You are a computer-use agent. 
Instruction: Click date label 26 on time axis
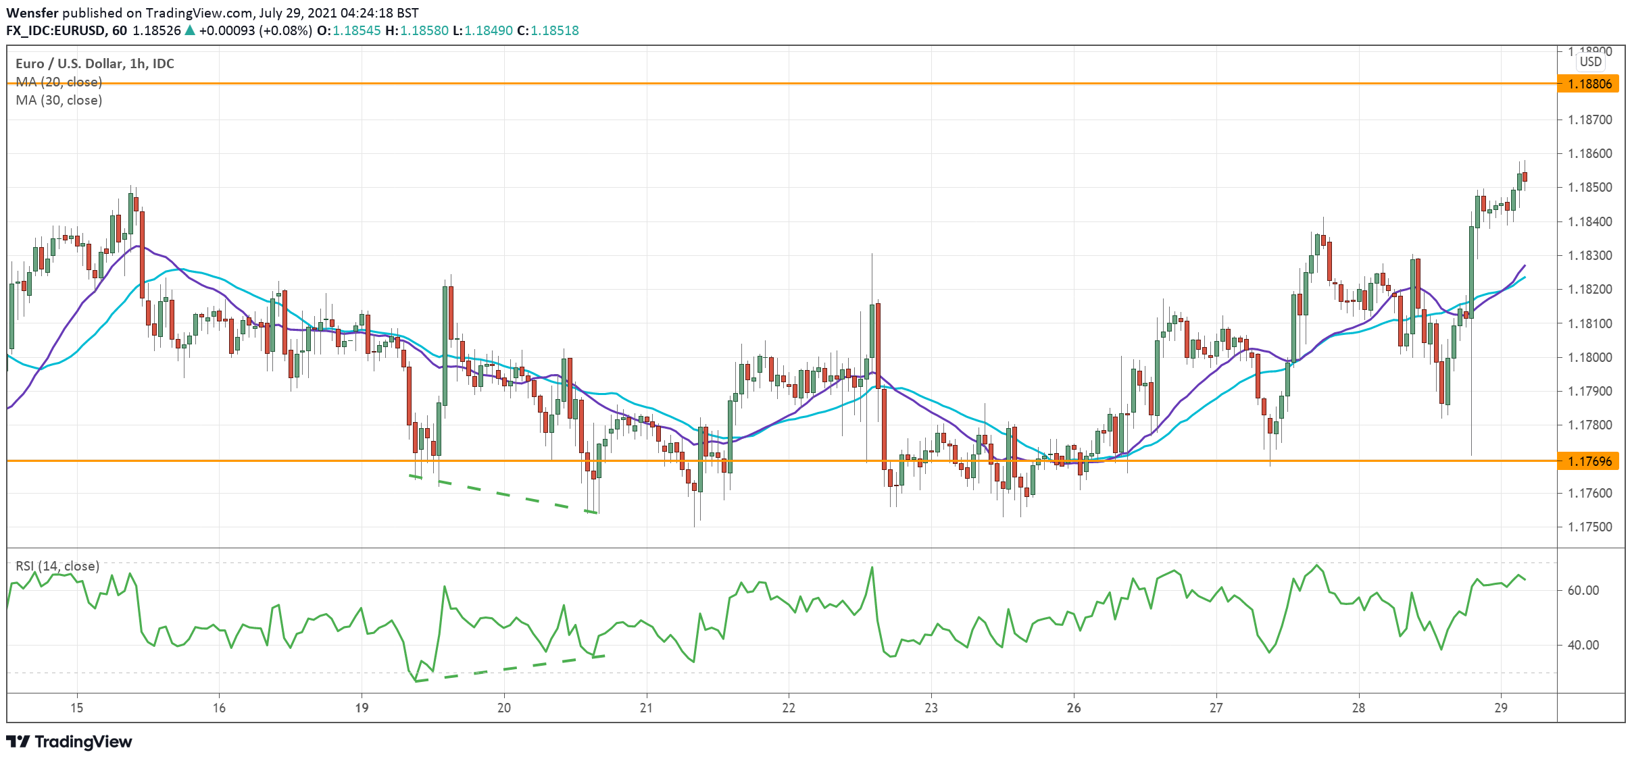point(1073,708)
